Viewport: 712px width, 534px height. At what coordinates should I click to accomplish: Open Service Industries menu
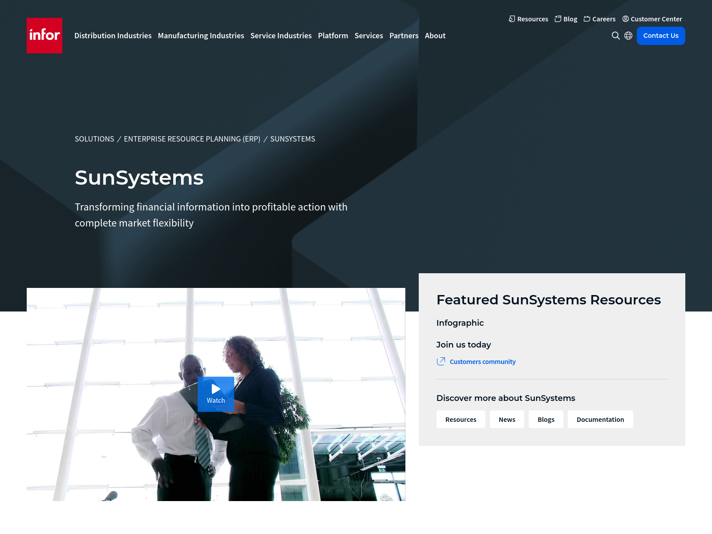(x=281, y=36)
